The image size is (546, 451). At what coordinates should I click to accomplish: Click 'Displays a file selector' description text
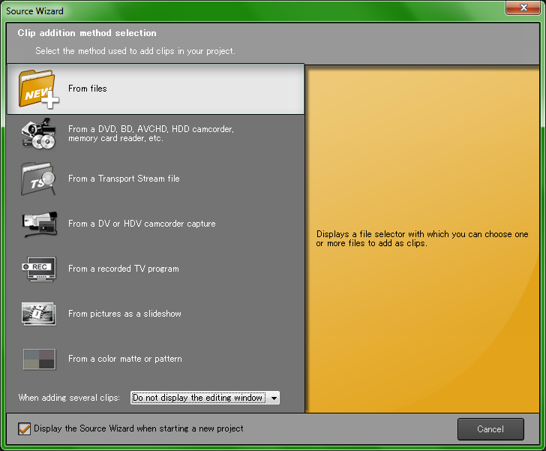tap(422, 239)
